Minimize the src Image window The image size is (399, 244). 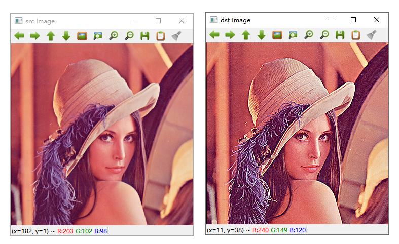click(135, 21)
